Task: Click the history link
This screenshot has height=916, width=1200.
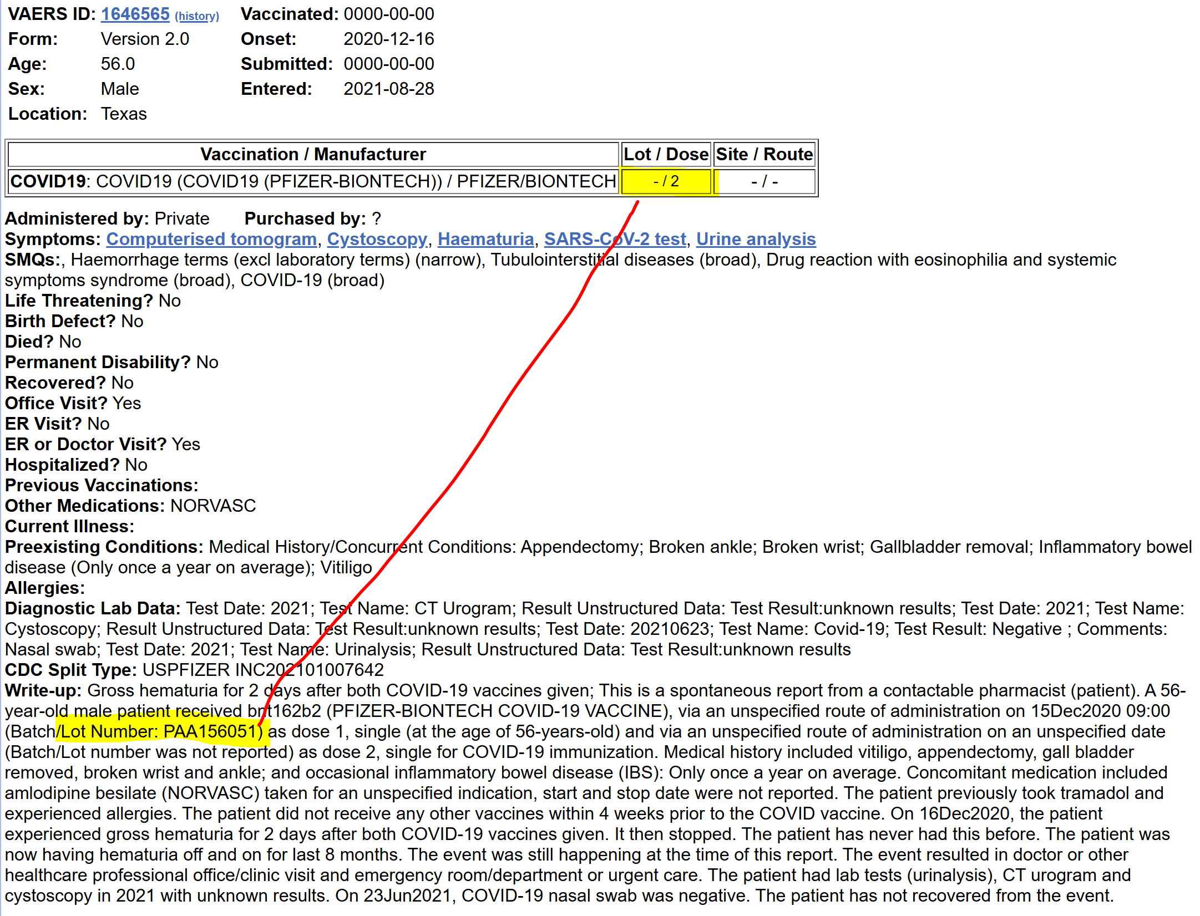Action: 197,16
